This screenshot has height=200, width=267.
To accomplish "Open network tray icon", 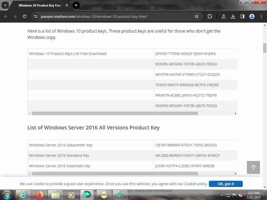I will coord(228,195).
